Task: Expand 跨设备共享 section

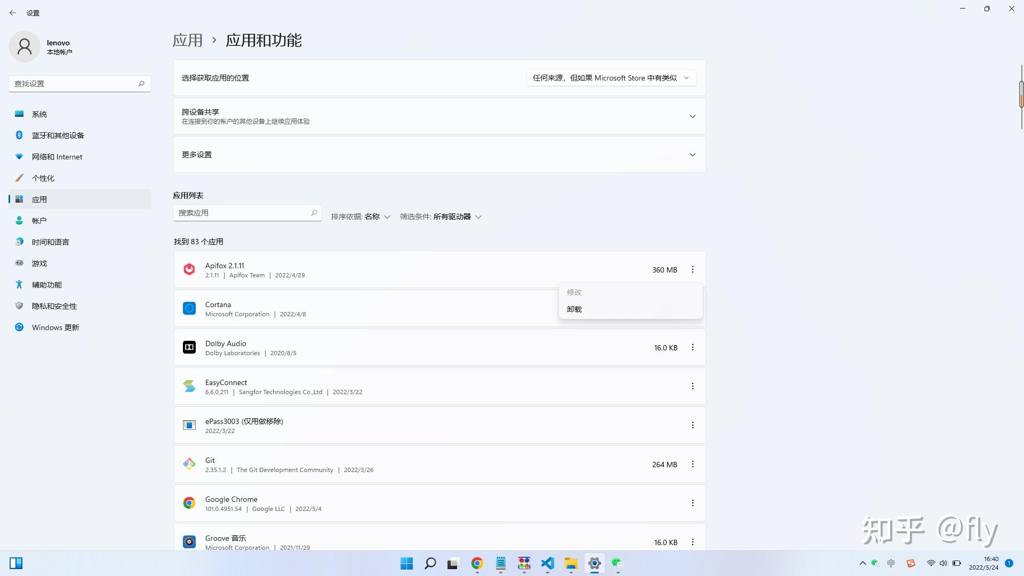Action: click(693, 116)
